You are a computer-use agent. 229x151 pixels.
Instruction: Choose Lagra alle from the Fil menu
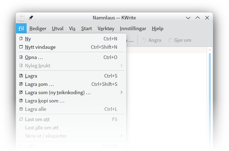36,109
